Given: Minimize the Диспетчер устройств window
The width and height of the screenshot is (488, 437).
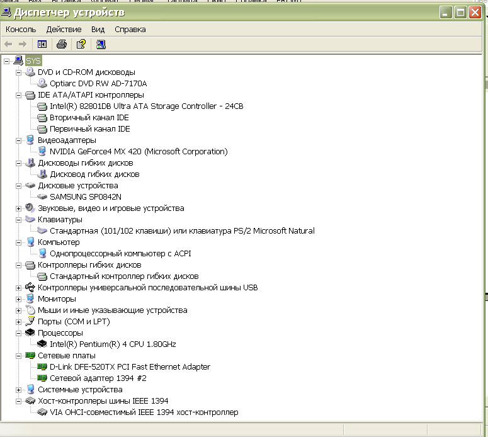Looking at the screenshot, I should pos(446,13).
